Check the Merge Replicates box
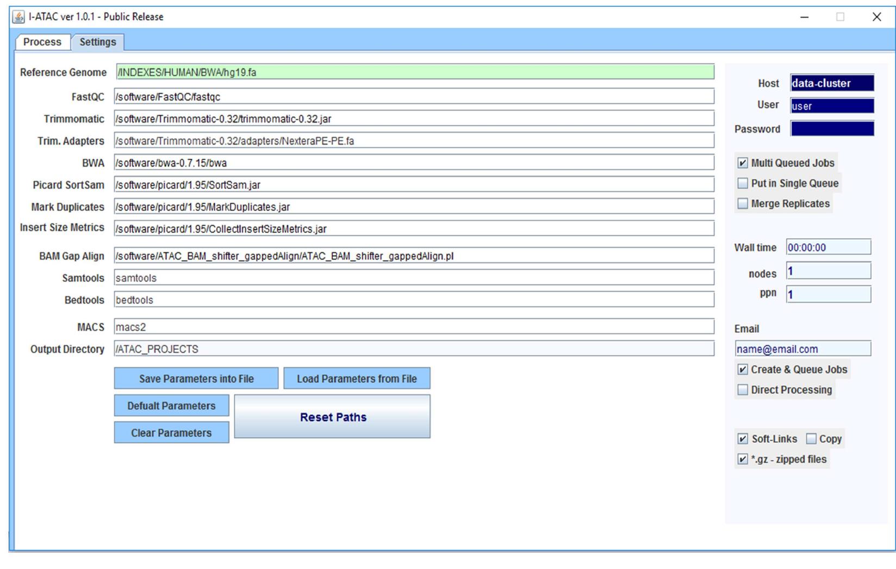 (x=743, y=203)
